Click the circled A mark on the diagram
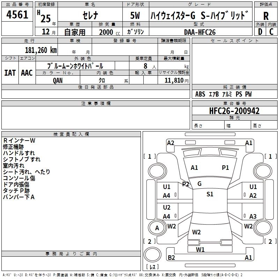279x279 pixels. [157, 228]
